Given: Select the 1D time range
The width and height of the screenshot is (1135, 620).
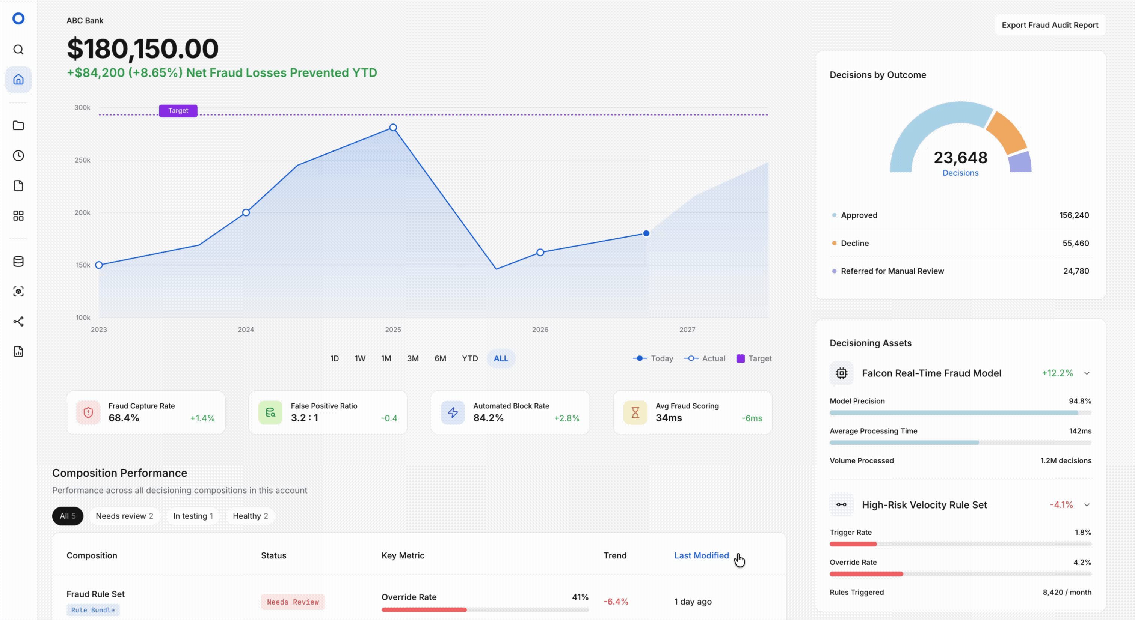Looking at the screenshot, I should [x=334, y=358].
